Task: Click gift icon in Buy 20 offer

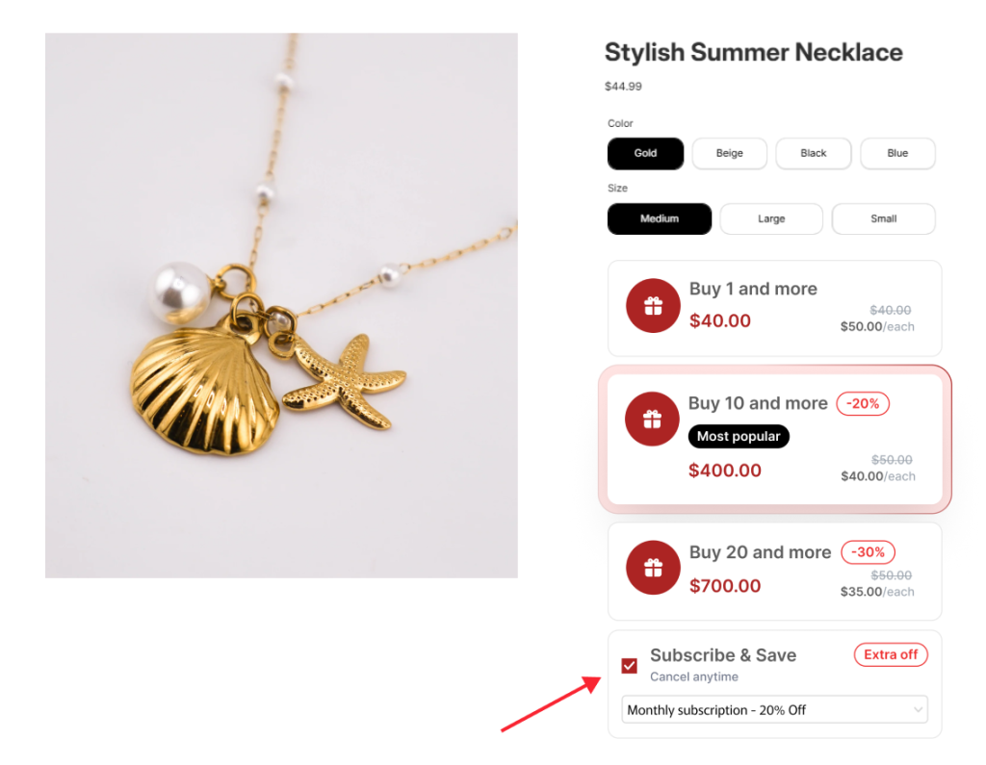Action: click(654, 568)
